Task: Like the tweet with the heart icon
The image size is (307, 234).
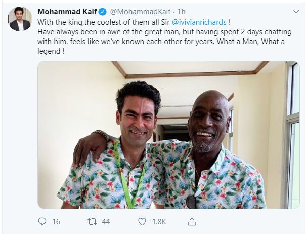Action: pos(142,222)
